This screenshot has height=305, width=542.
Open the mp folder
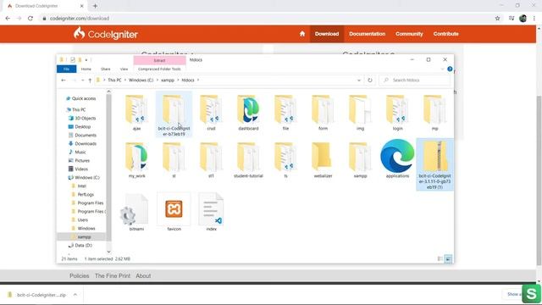click(434, 113)
